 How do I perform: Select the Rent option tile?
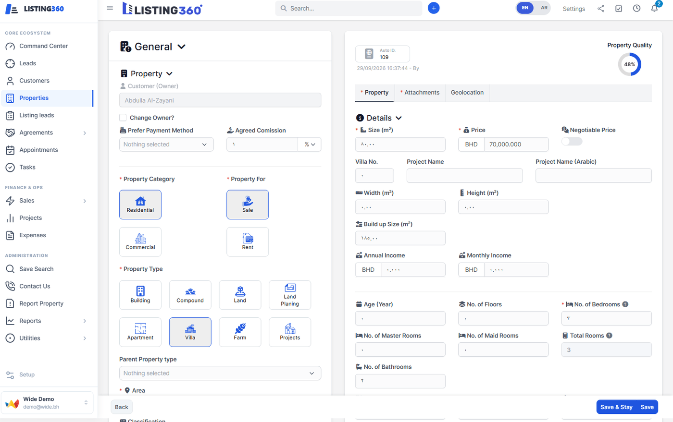248,241
